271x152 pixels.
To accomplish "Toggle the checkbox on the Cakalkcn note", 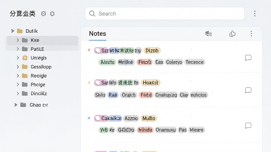I will (98, 118).
